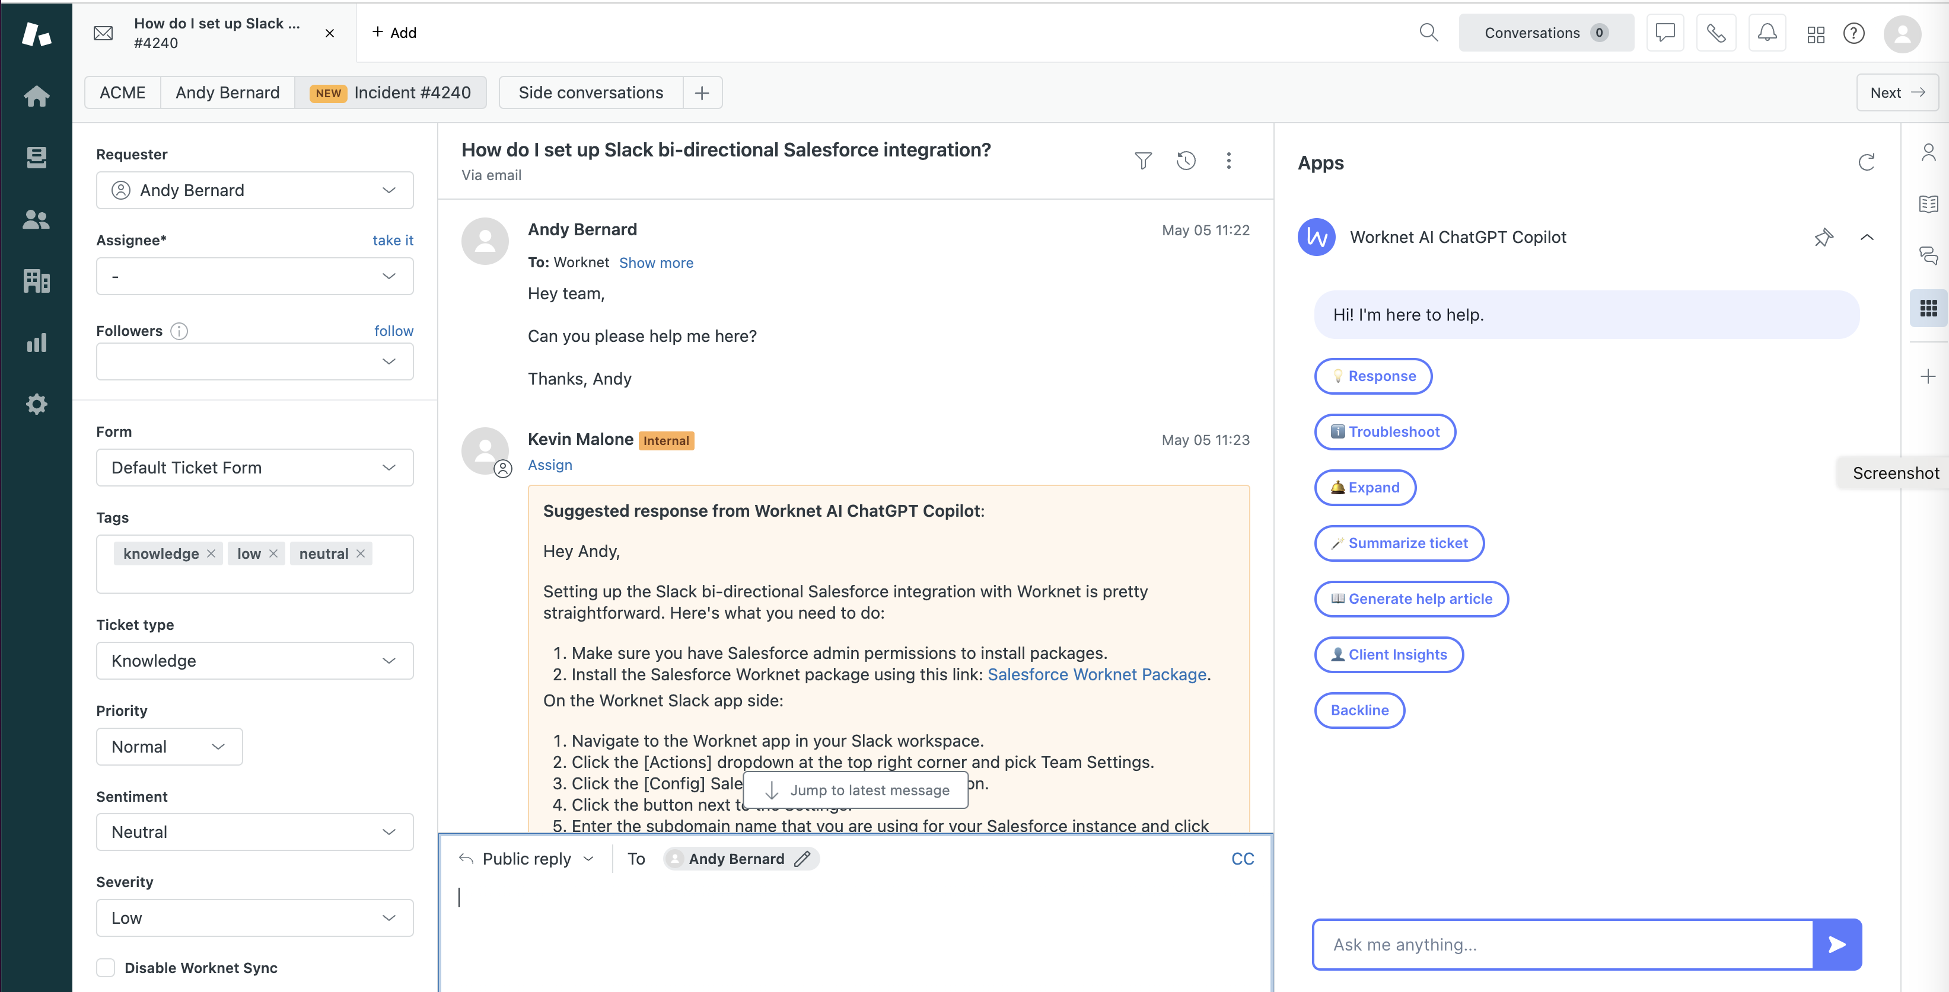Open the Admin settings gear icon
This screenshot has height=992, width=1949.
pos(36,404)
